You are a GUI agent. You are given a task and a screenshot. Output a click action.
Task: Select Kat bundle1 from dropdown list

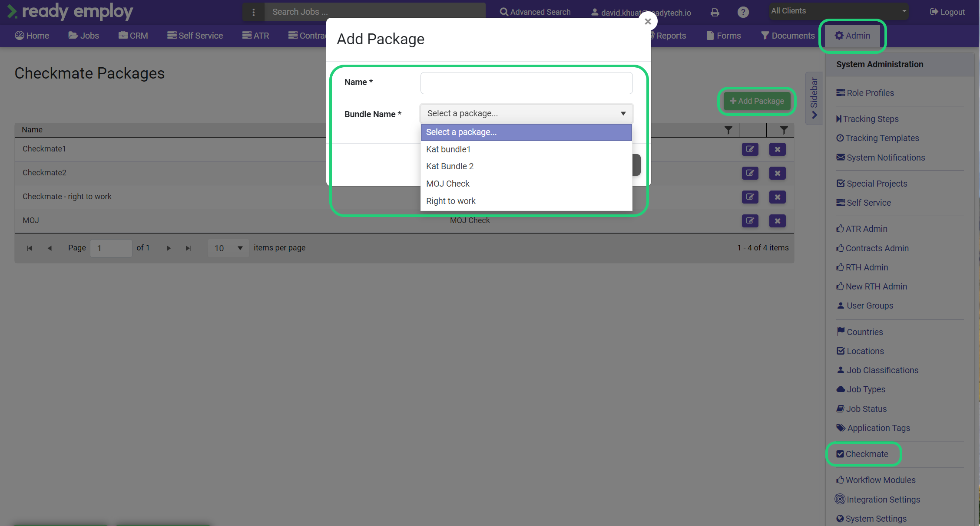[x=448, y=149]
